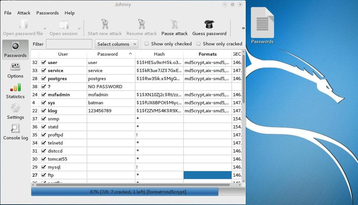Uncheck the klog row checkbox
The image size is (358, 205).
[43, 111]
